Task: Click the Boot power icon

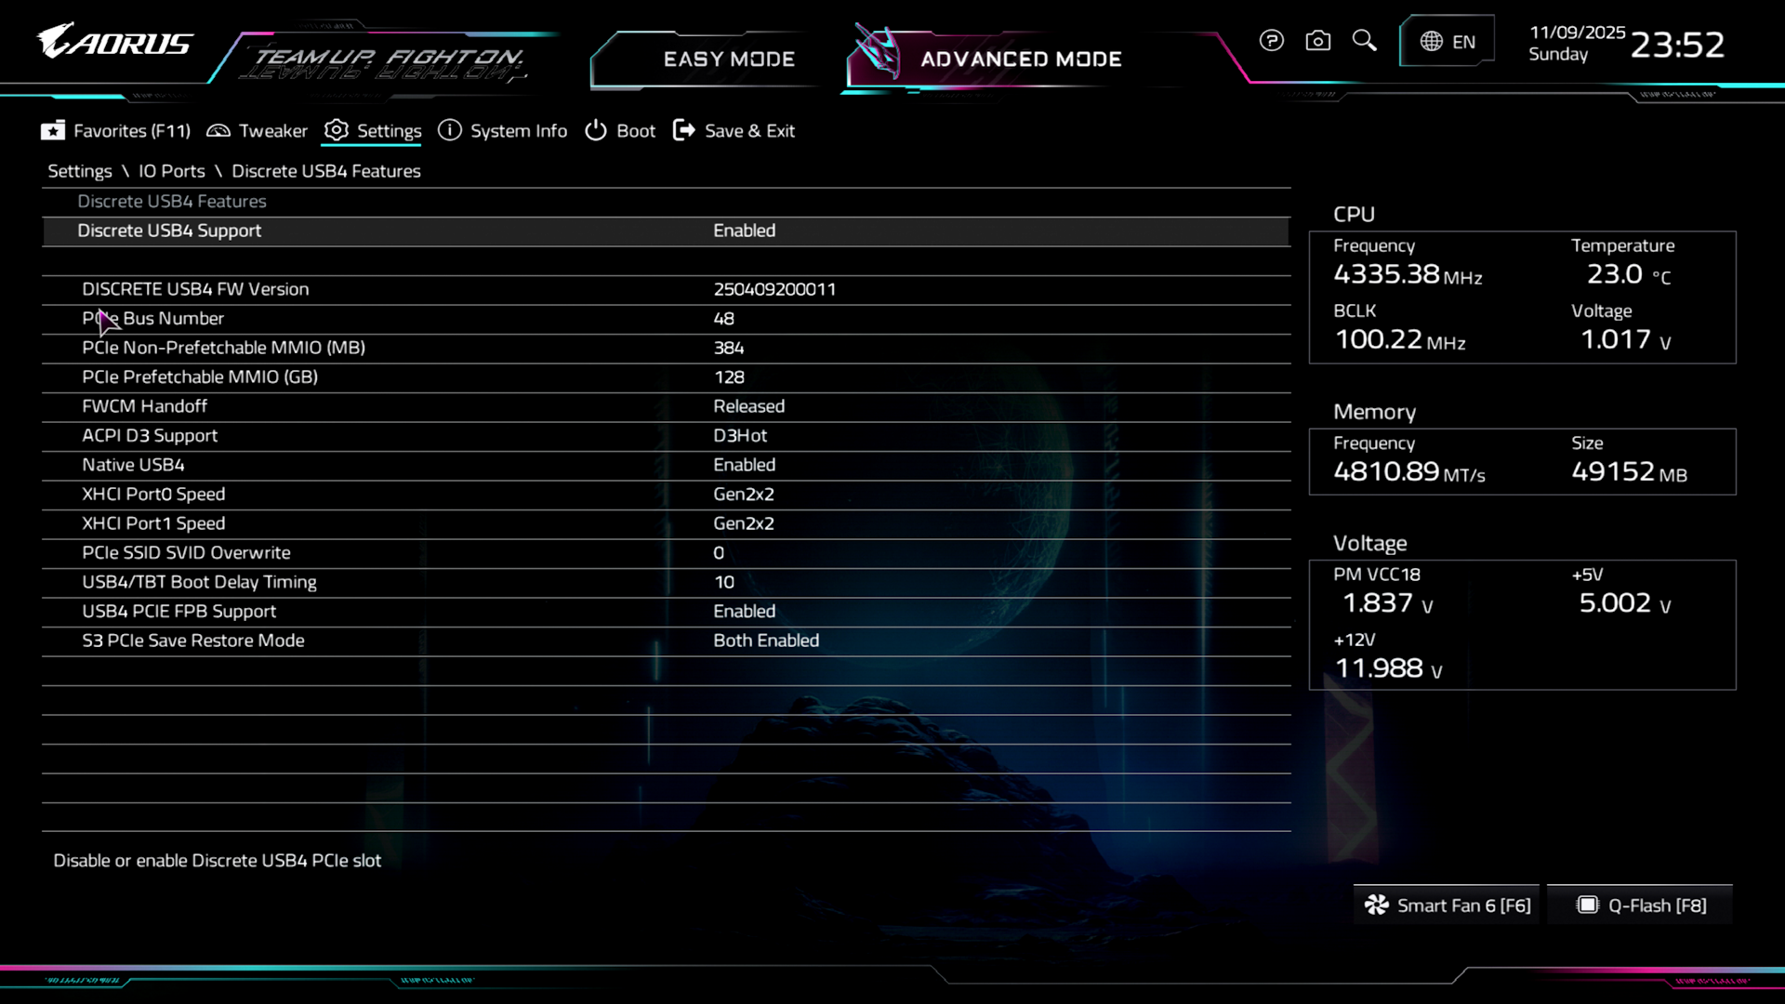Action: pyautogui.click(x=595, y=130)
